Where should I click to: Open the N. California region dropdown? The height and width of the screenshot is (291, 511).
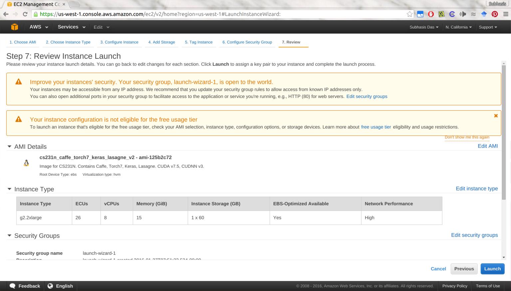pyautogui.click(x=458, y=27)
